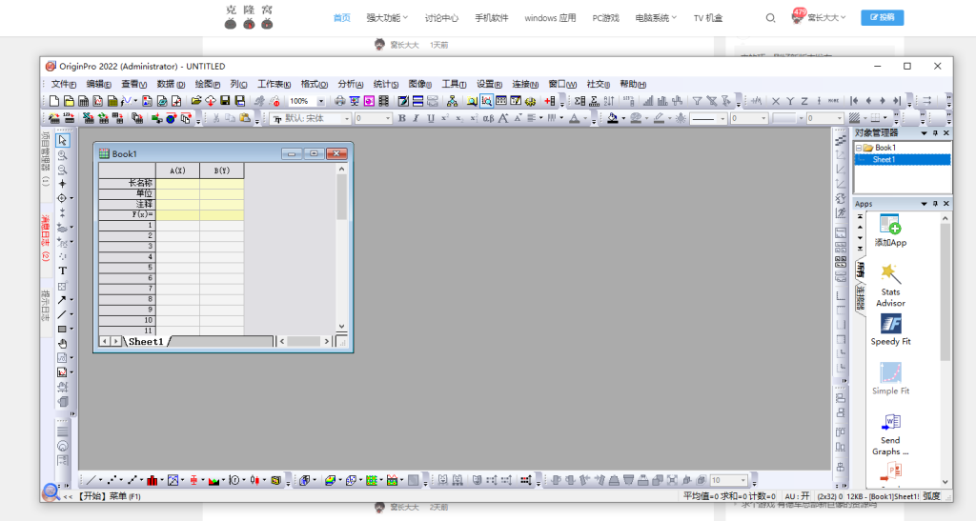976x521 pixels.
Task: Open the 帮助(H) menu
Action: point(633,84)
